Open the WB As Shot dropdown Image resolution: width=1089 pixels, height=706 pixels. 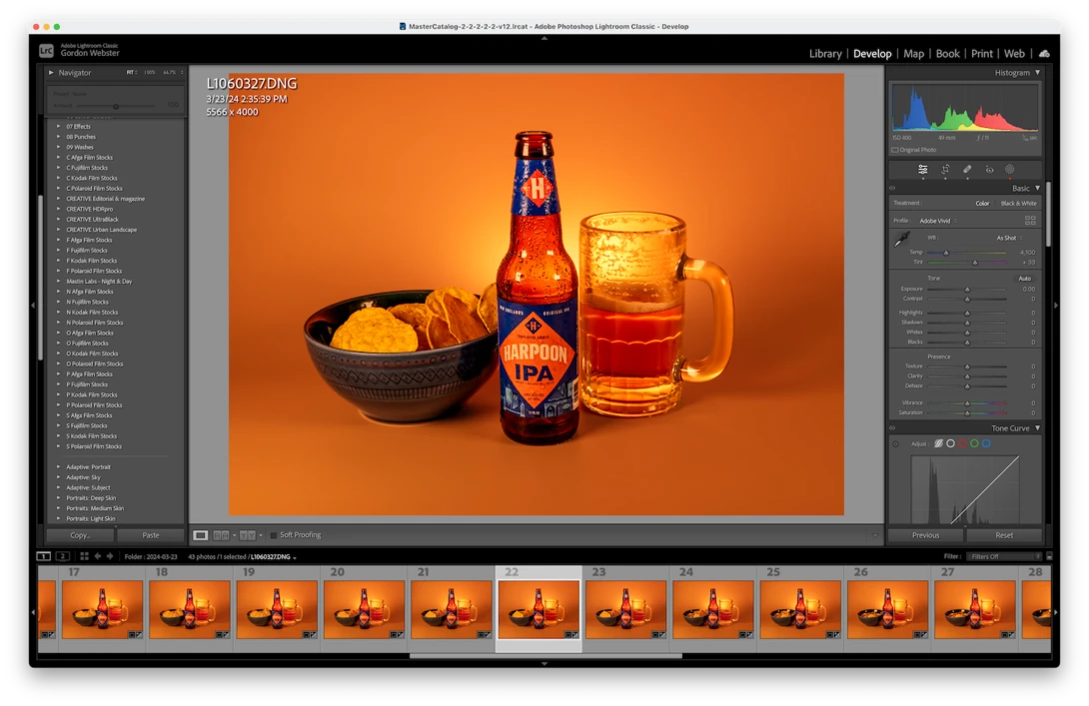(1009, 238)
